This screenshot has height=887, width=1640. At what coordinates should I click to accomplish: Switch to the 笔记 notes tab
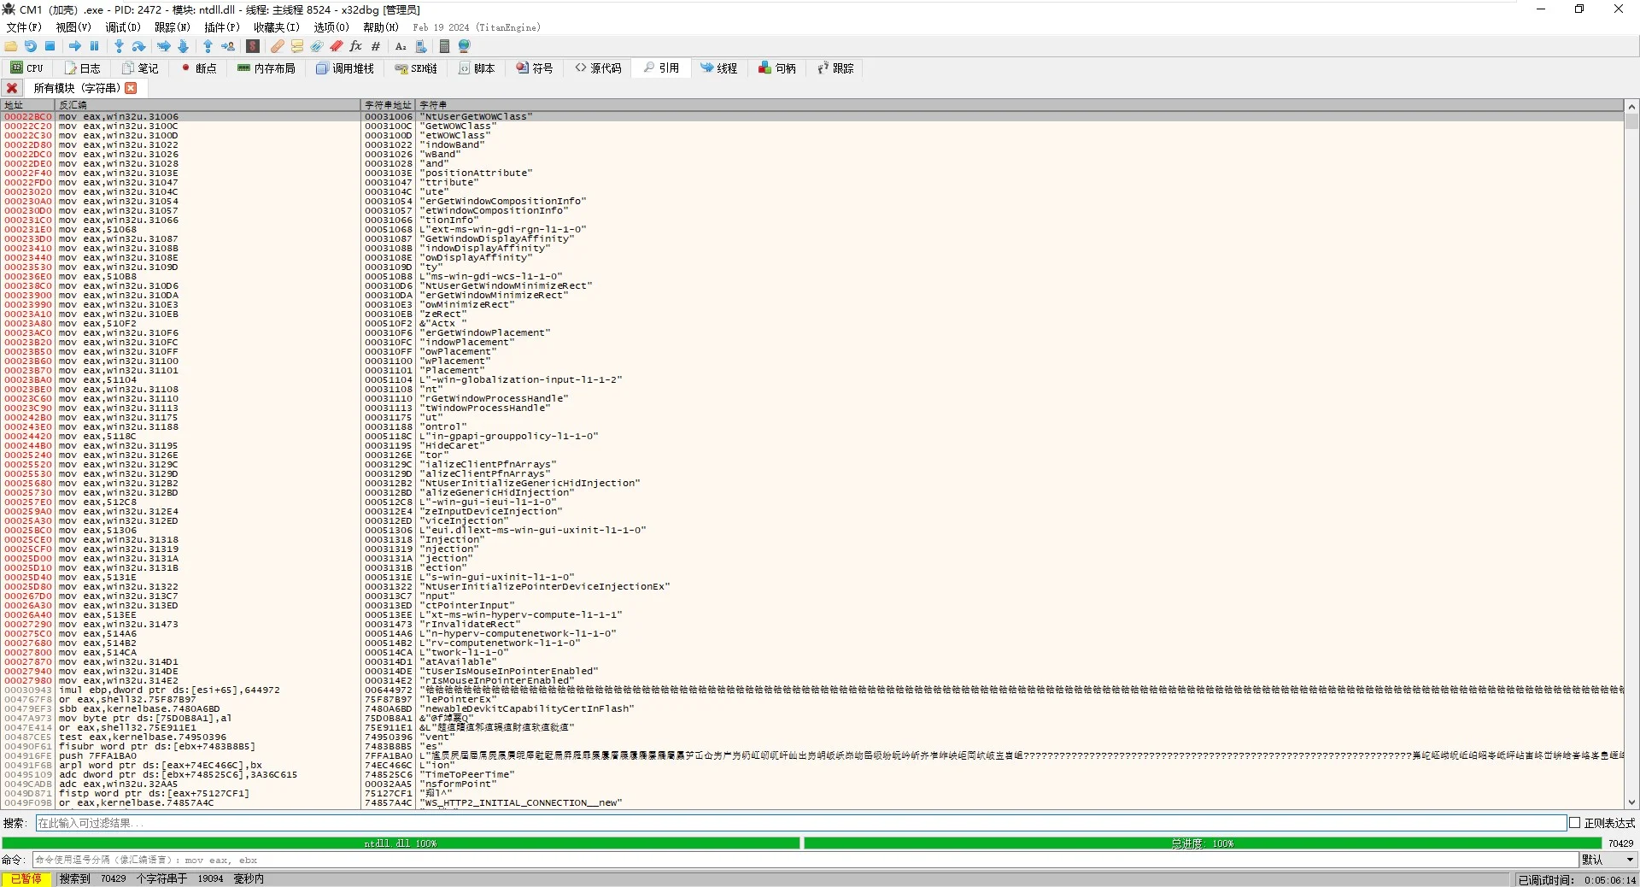(141, 68)
